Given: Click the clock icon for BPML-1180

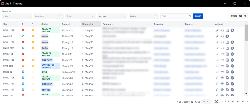Looking at the screenshot, I should tap(232, 60).
